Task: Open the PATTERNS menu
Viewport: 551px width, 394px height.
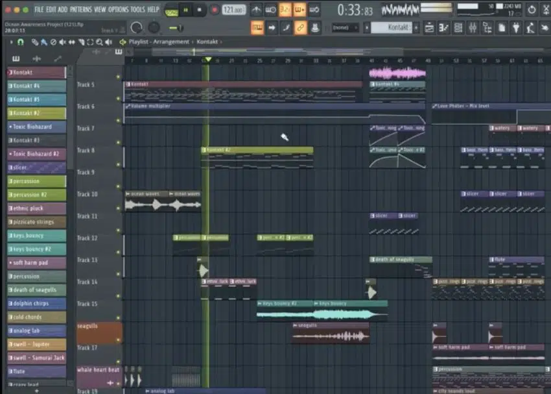Action: [81, 10]
